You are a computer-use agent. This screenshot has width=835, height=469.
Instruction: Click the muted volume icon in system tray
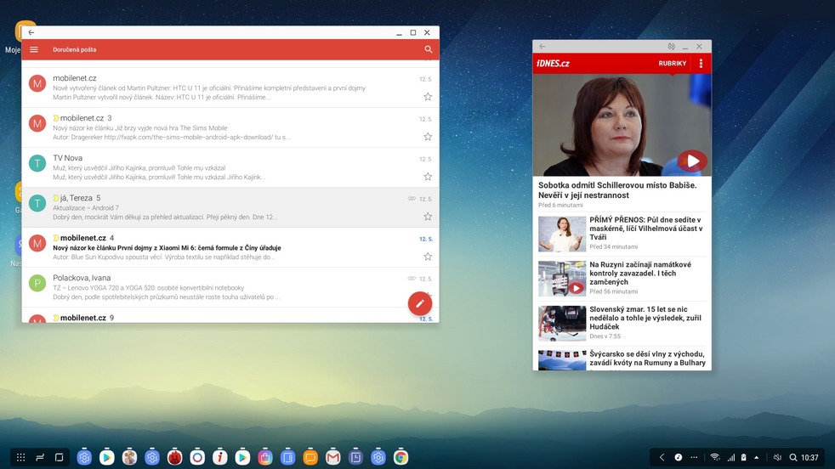pos(777,457)
